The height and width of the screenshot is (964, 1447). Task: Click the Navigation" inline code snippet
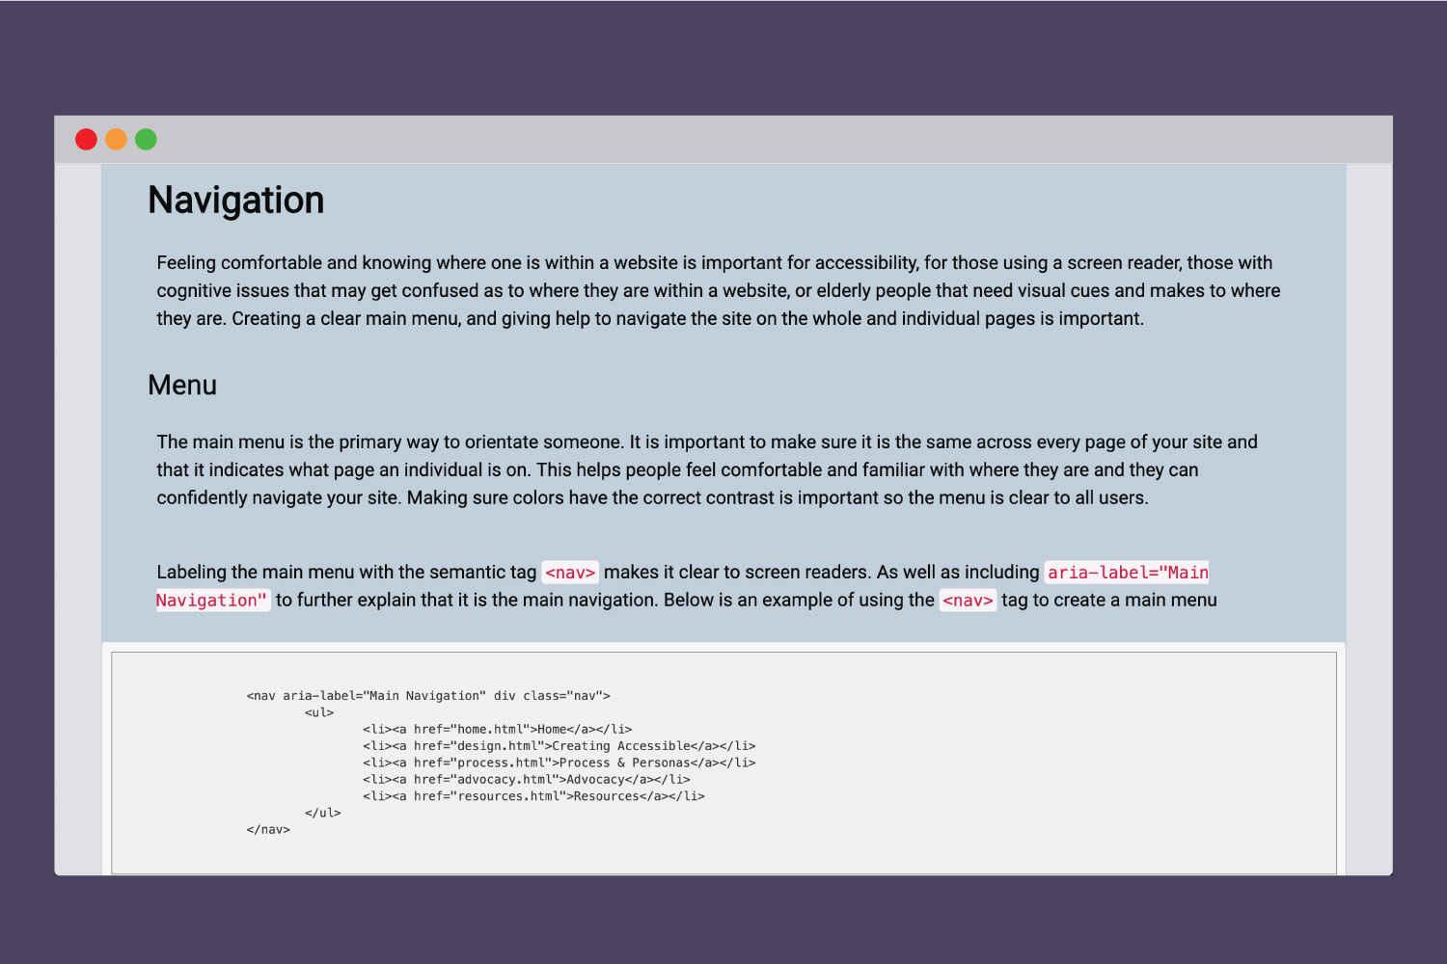coord(212,601)
